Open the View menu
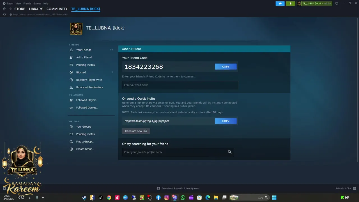This screenshot has width=359, height=202. pyautogui.click(x=18, y=3)
